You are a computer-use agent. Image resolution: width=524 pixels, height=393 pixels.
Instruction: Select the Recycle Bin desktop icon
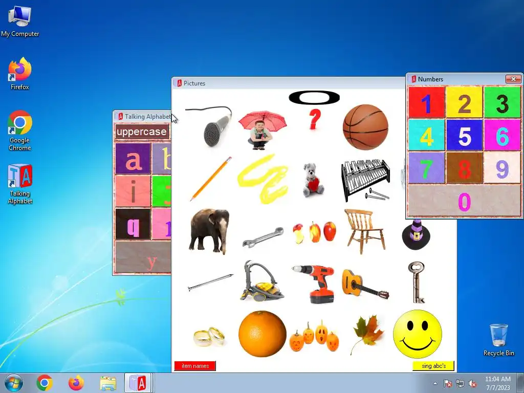coord(498,340)
